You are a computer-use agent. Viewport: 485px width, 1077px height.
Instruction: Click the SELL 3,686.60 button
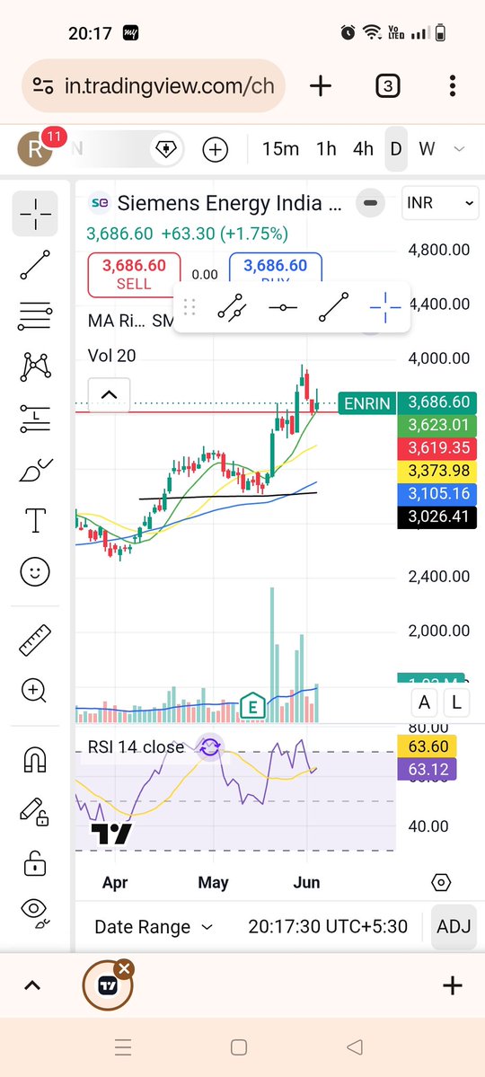point(134,273)
